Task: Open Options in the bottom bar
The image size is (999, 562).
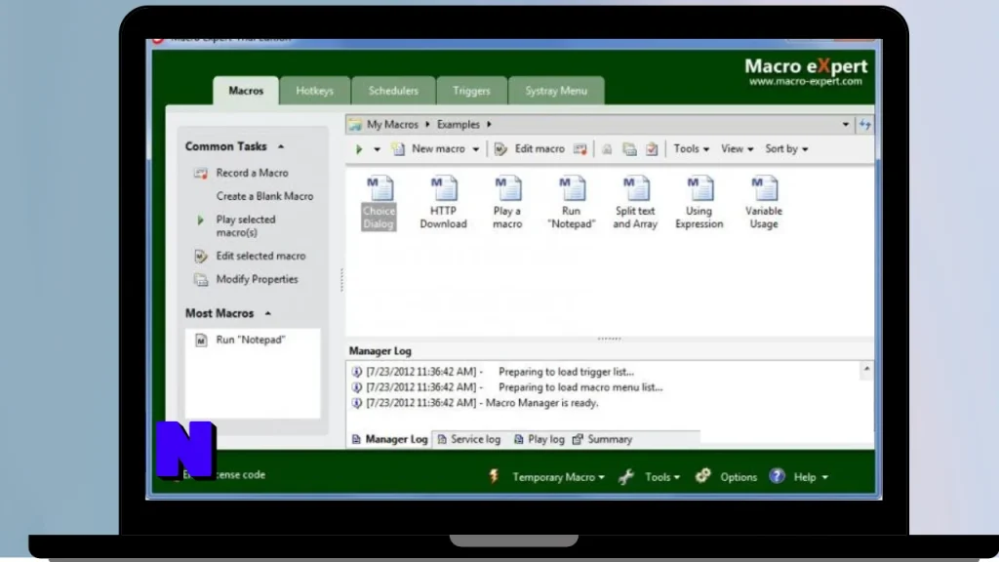Action: point(739,477)
